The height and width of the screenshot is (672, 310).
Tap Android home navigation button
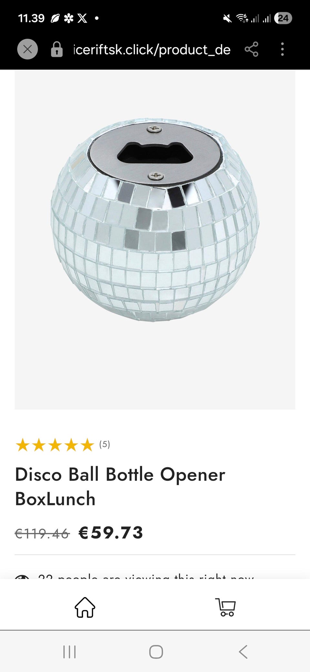(156, 652)
